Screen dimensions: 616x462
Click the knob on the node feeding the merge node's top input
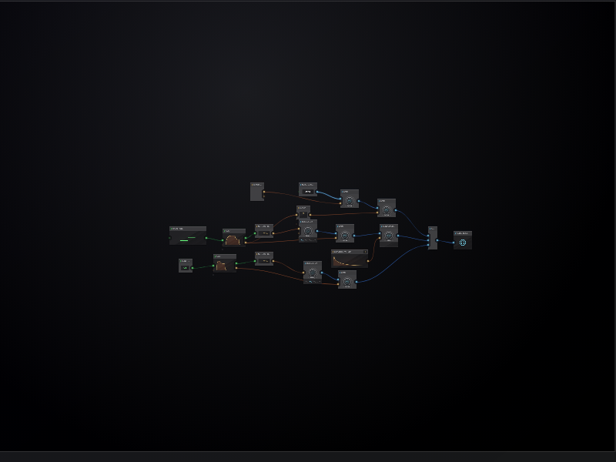pyautogui.click(x=387, y=210)
